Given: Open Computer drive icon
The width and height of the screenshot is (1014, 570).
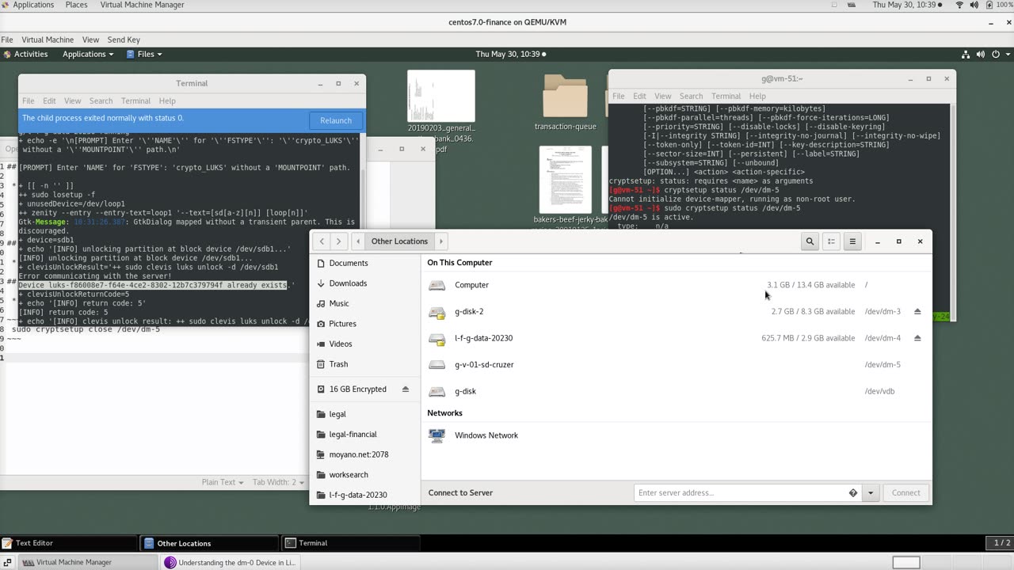Looking at the screenshot, I should [x=436, y=285].
